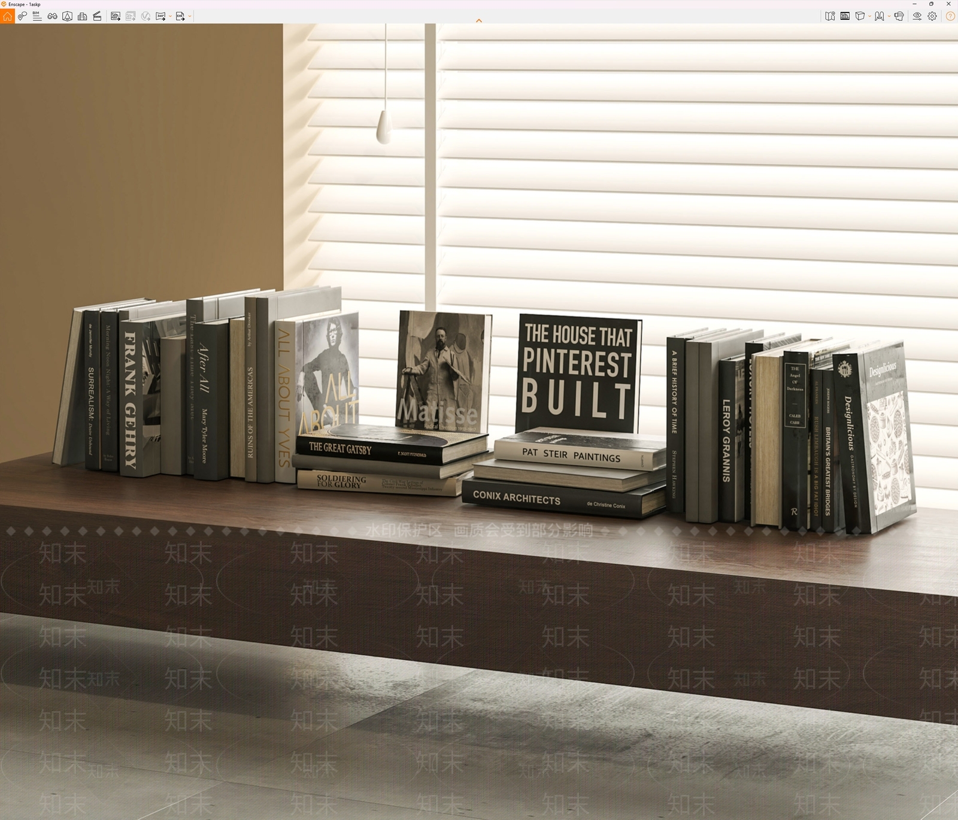Enable Virtual Reality headset mode
This screenshot has height=820, width=958.
point(899,16)
